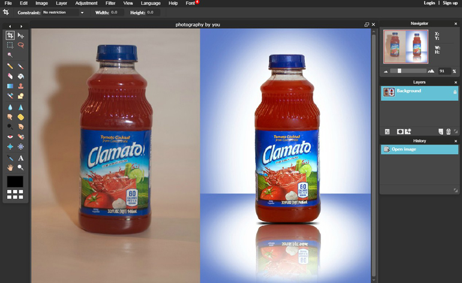Expand toolbox with right arrow
Viewport: 462px width, 283px height.
point(21,26)
